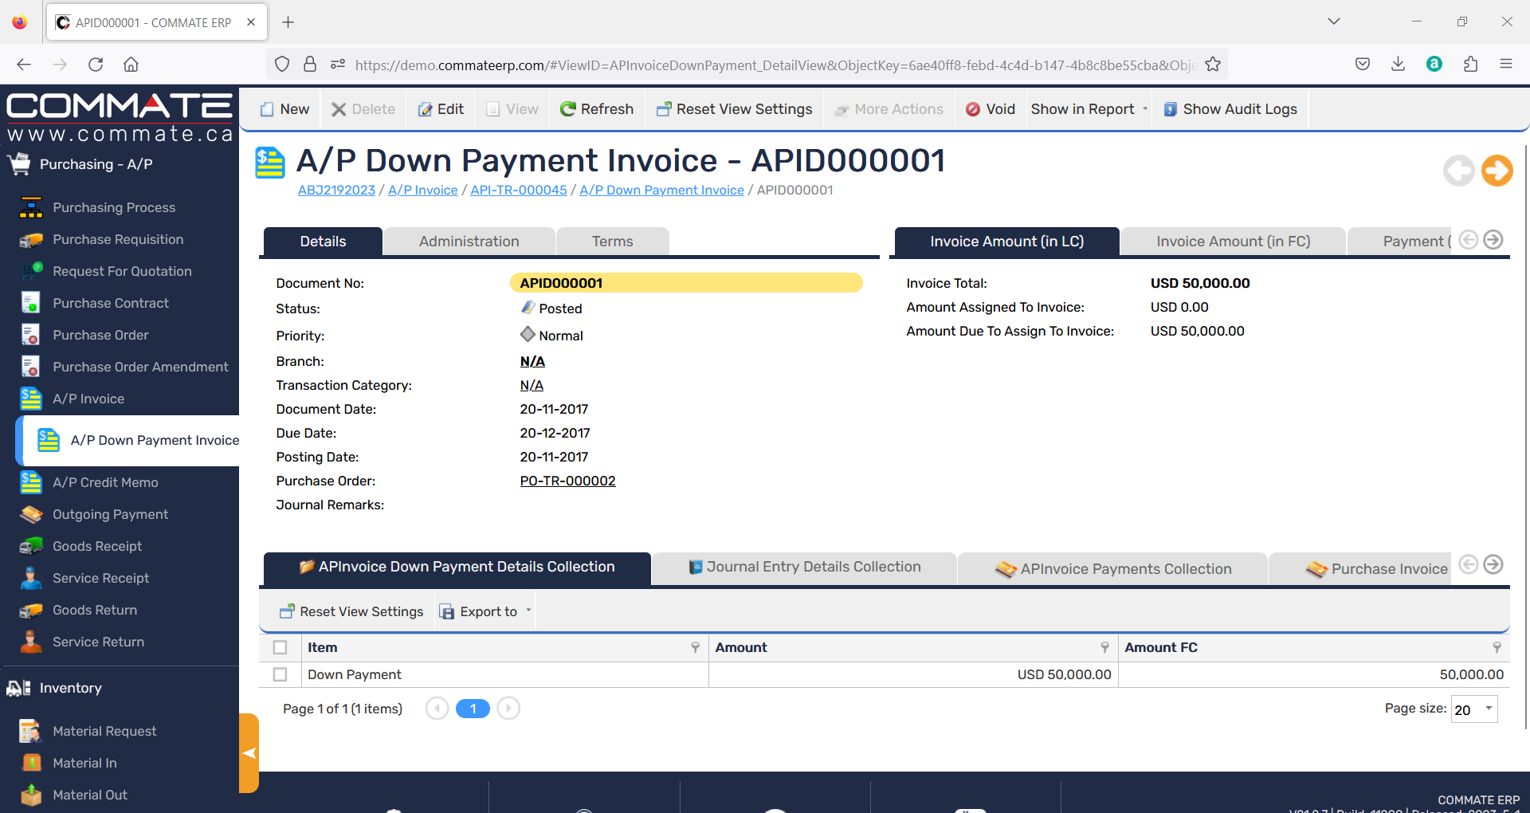Open browser extensions menu
Viewport: 1530px width, 813px height.
tap(1470, 65)
